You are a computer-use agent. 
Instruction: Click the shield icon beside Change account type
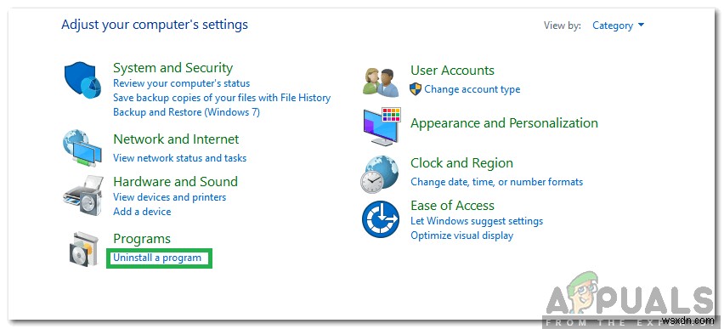[x=416, y=89]
